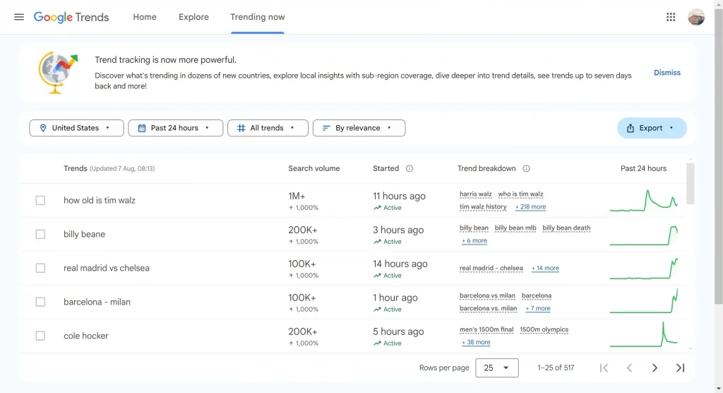Click the info icon next to Trend breakdown
Screen dimensions: 723x393
[526, 168]
